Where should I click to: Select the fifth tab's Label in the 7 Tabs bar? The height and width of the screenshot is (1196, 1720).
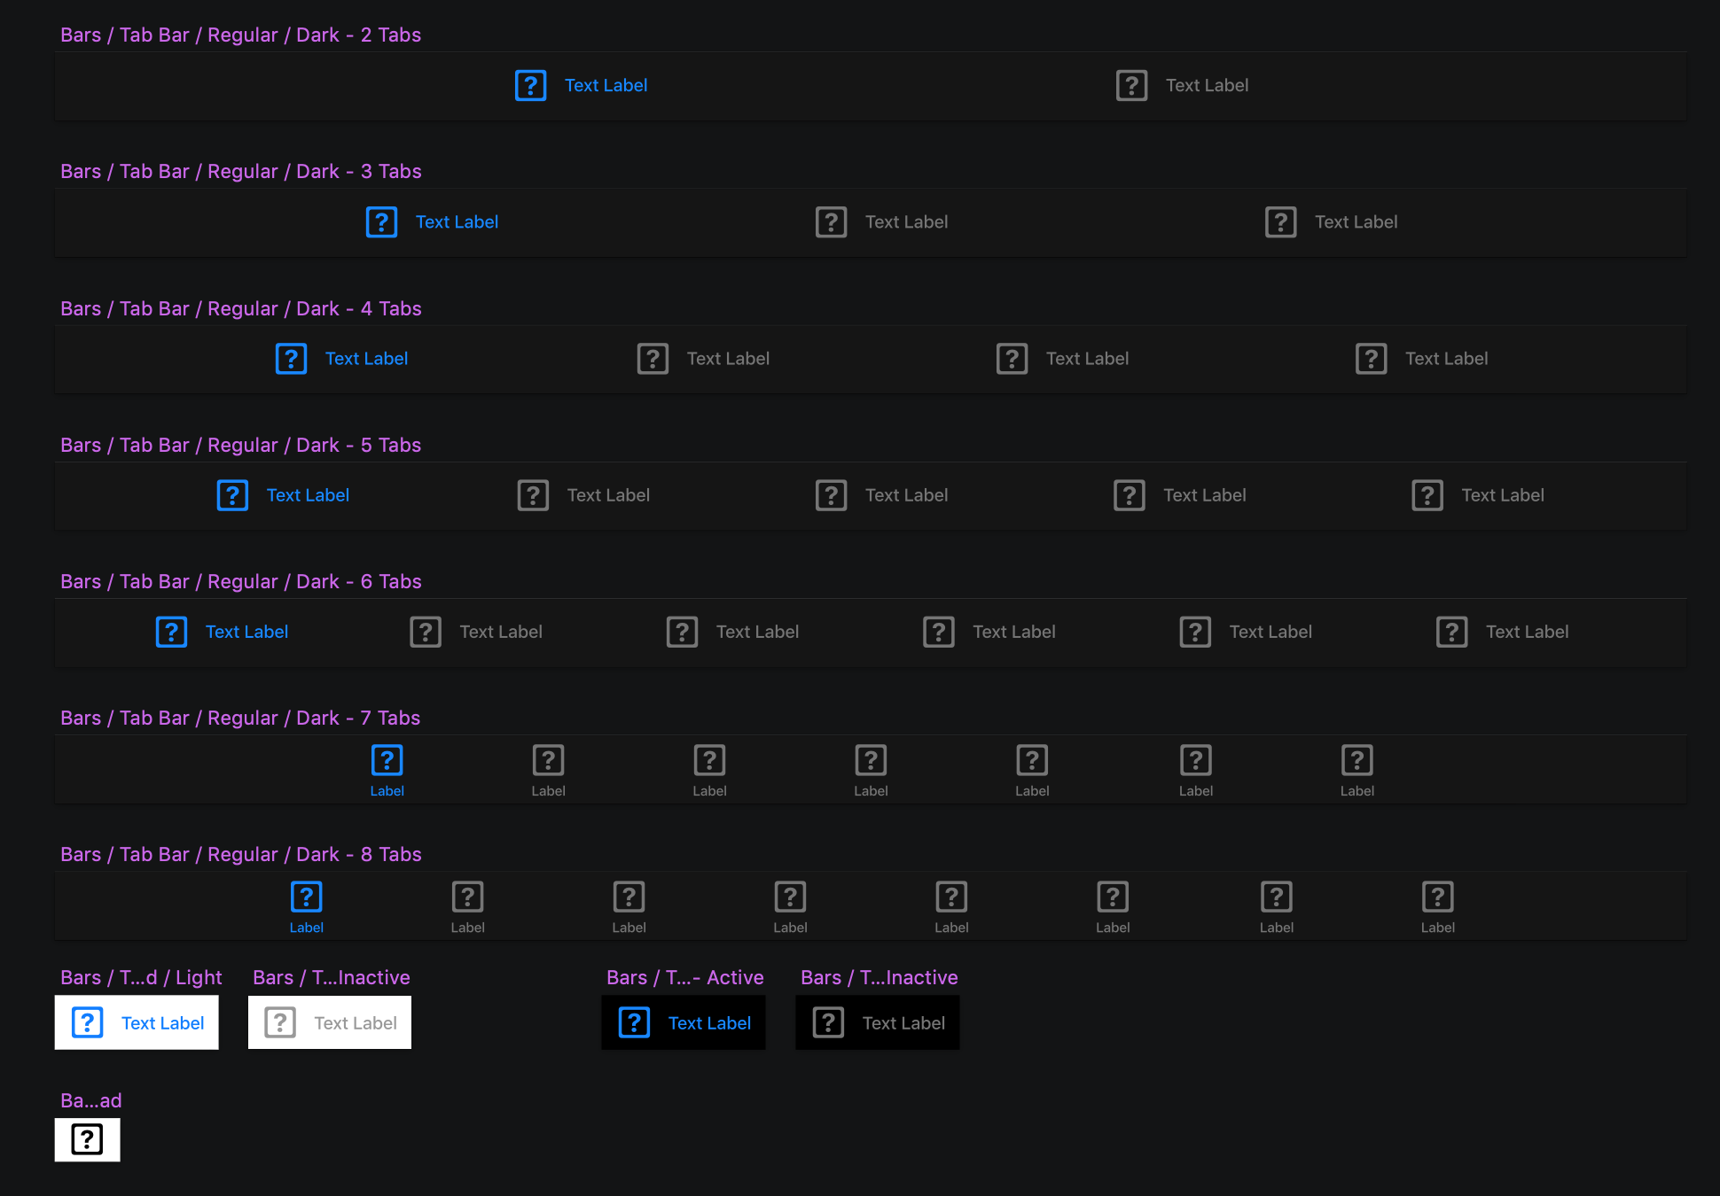click(1032, 791)
